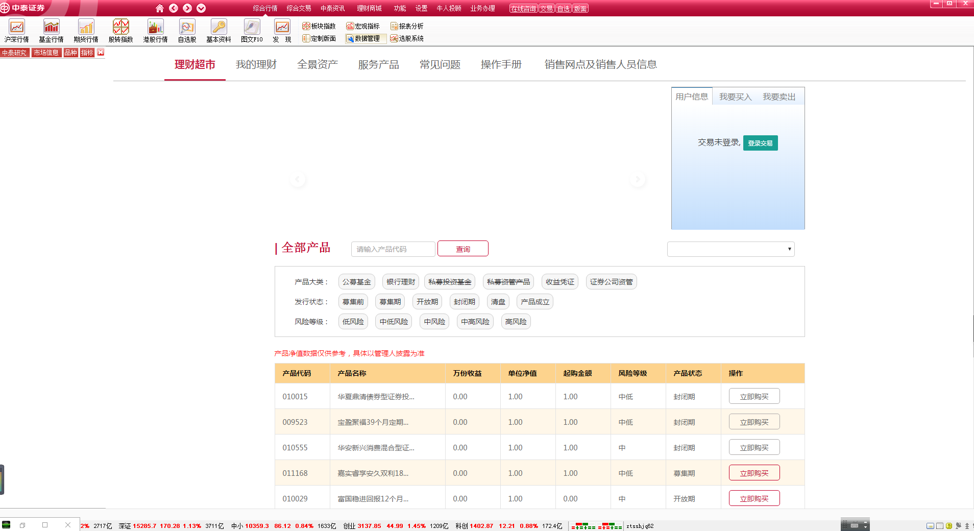The width and height of the screenshot is (974, 531).
Task: Open 牛人投顾 menu
Action: (x=449, y=8)
